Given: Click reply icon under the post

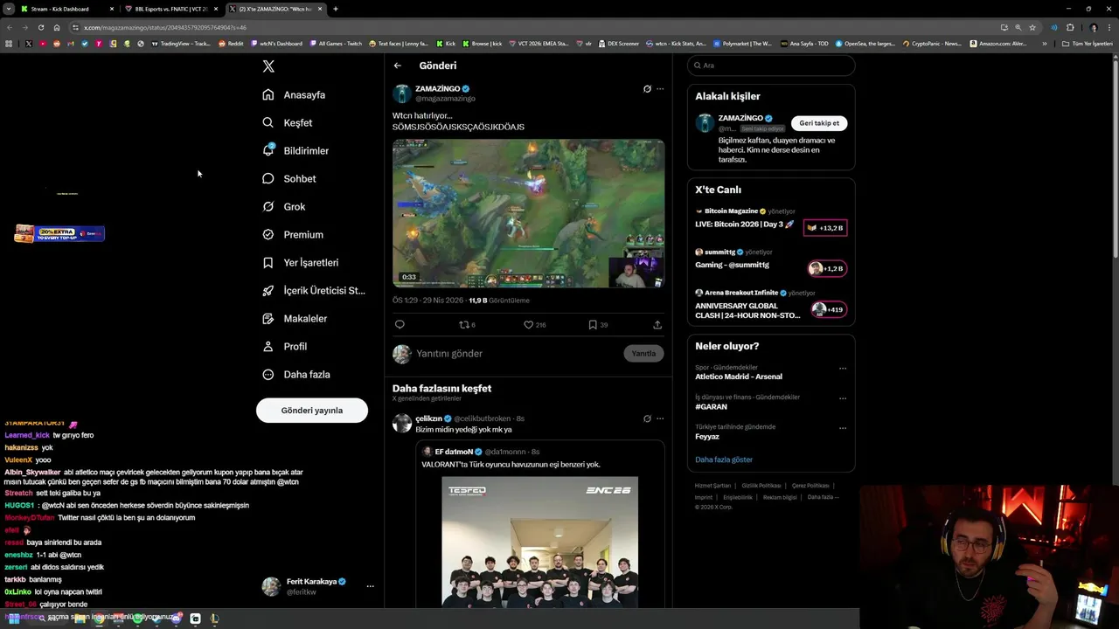Looking at the screenshot, I should click(400, 324).
